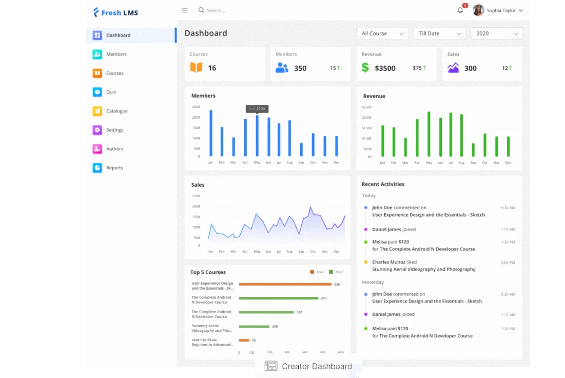Screen dimensions: 565x378
Task: Open the Dashboard section from the sidebar
Action: click(96, 35)
